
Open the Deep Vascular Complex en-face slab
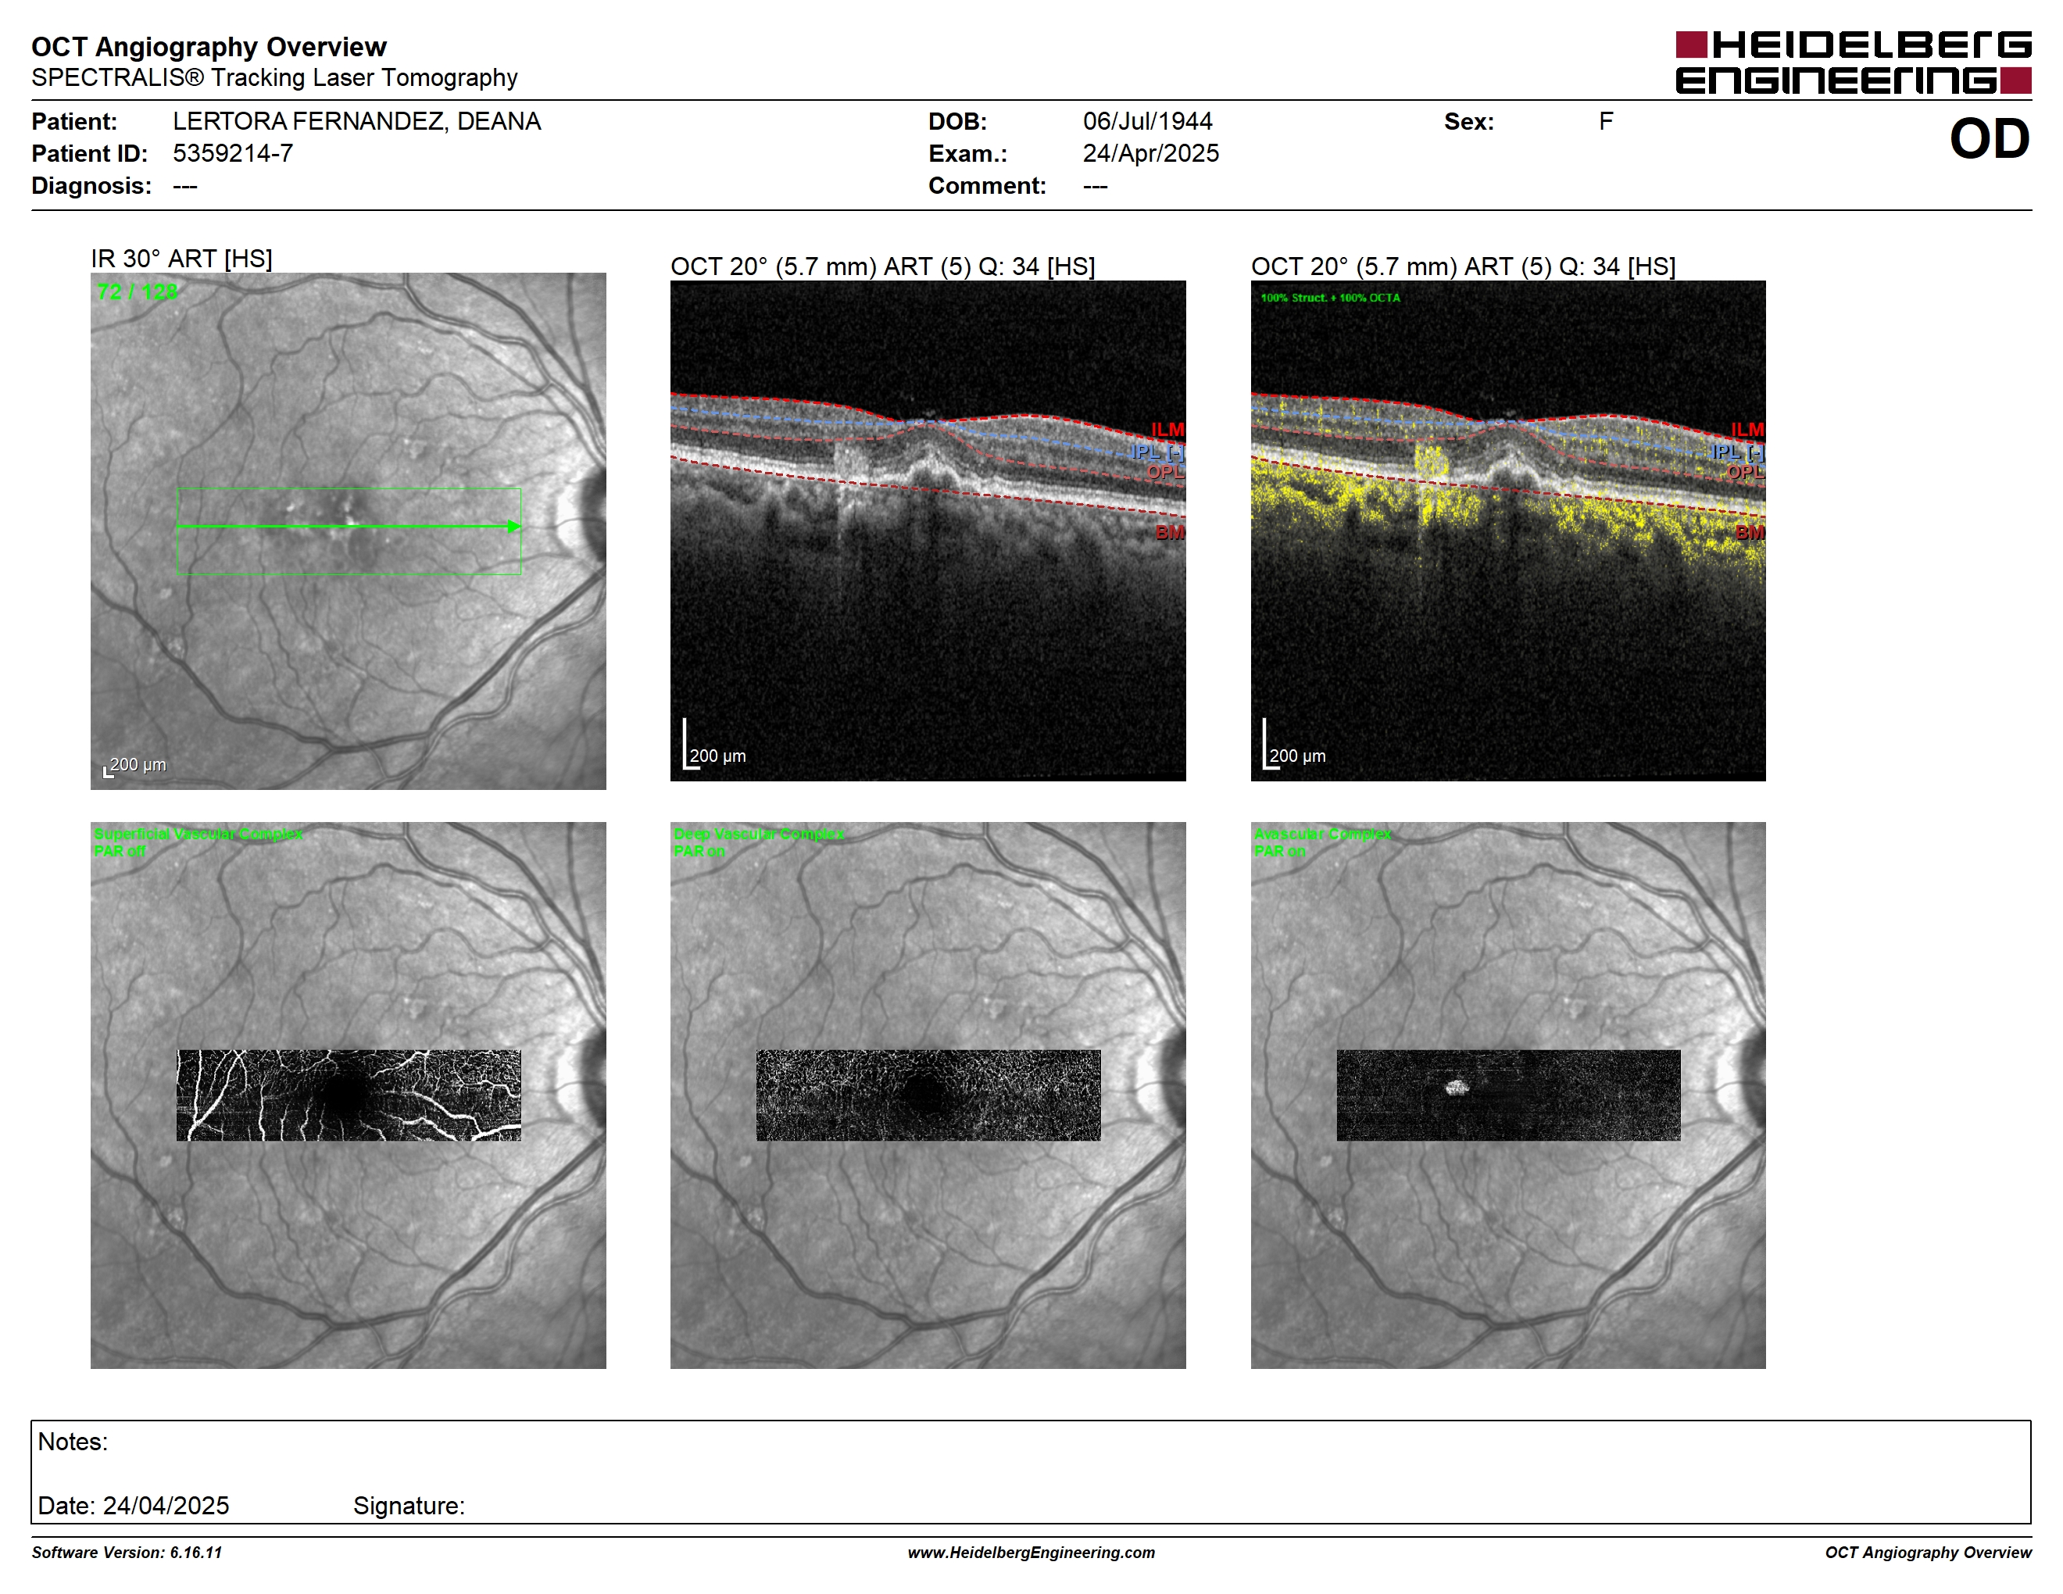point(928,1095)
